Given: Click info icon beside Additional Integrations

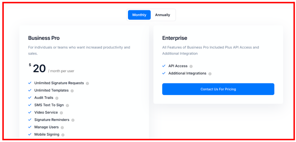Looking at the screenshot, I should point(210,74).
